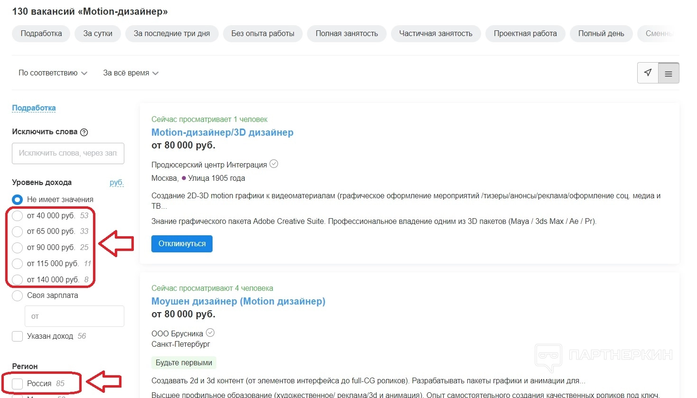Viewport: 697px width, 398px height.
Task: Expand За всё время period dropdown
Action: [130, 73]
